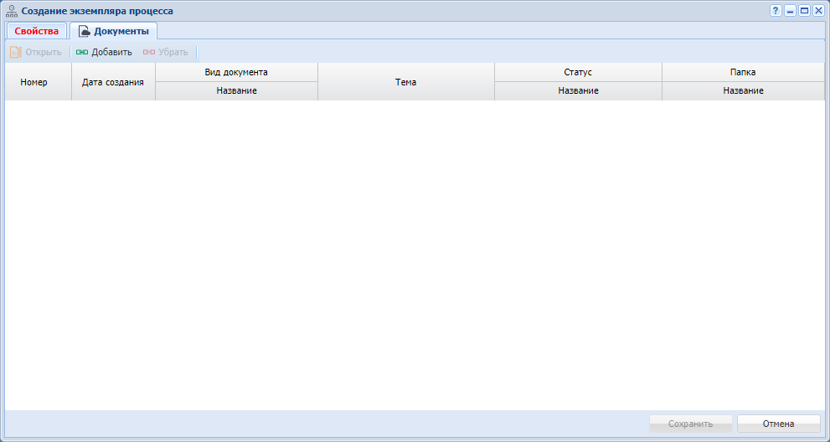Close the Создание экземпляра процесса window
This screenshot has height=442, width=830.
click(x=818, y=11)
